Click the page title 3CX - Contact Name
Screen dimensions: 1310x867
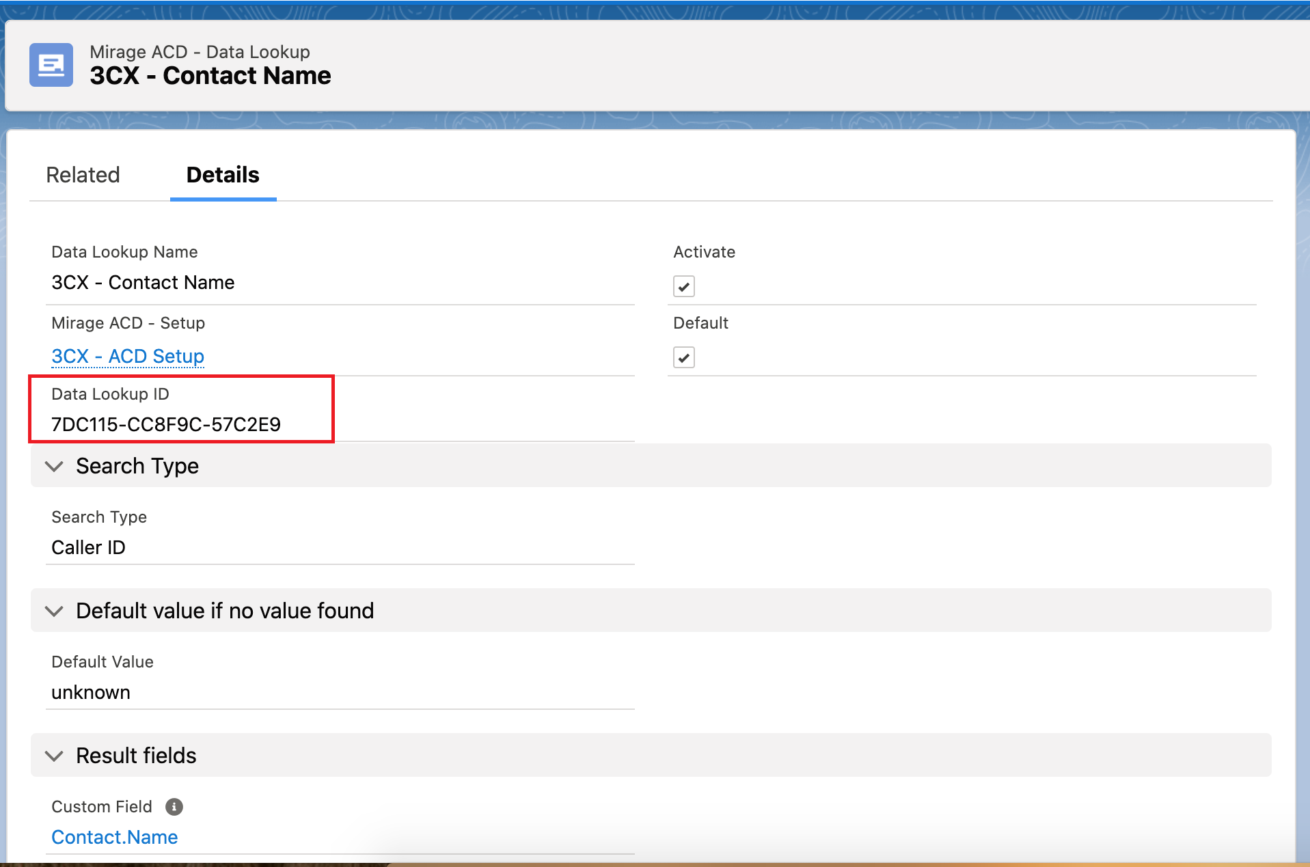coord(210,75)
